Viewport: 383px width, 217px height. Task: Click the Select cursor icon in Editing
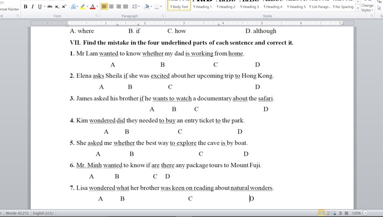pyautogui.click(x=379, y=8)
